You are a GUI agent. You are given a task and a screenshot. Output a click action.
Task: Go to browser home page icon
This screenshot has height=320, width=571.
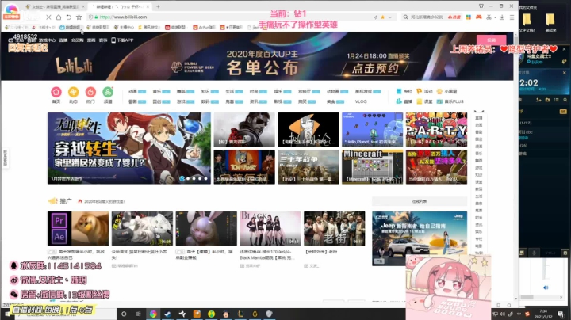(58, 17)
